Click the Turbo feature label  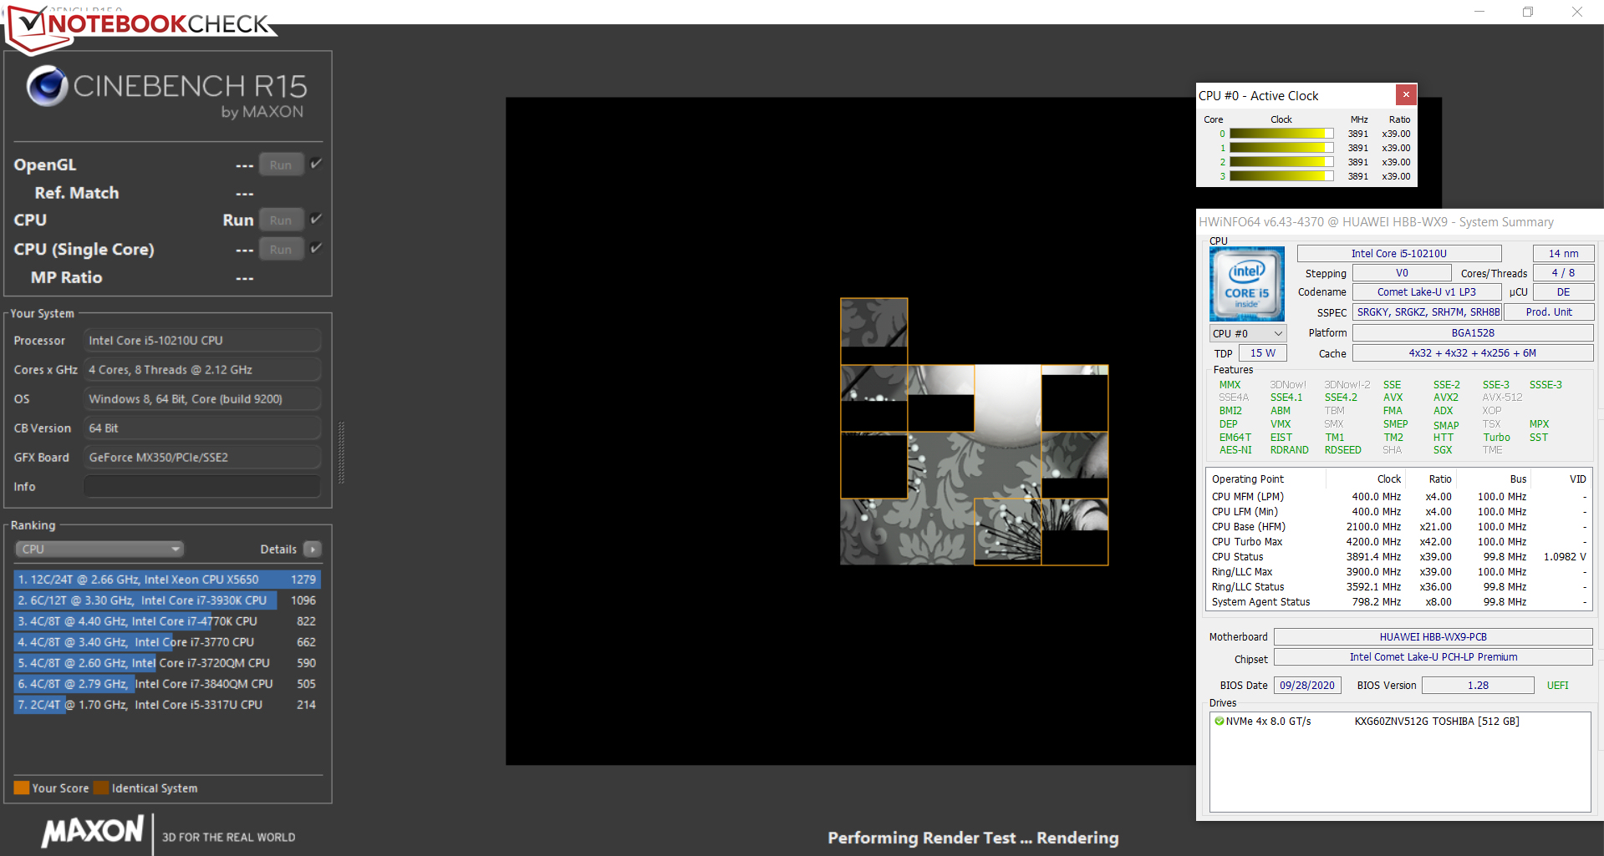click(x=1496, y=438)
